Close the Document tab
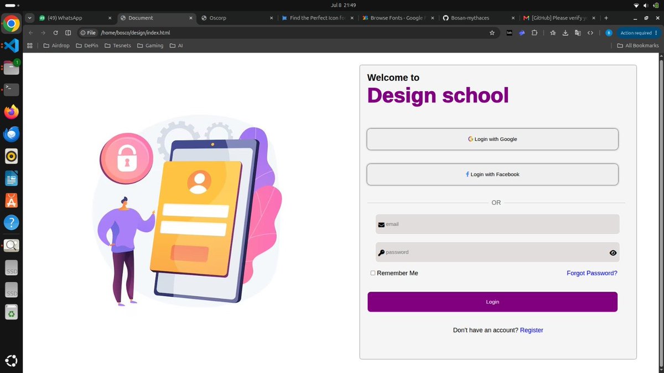664x373 pixels. point(191,18)
